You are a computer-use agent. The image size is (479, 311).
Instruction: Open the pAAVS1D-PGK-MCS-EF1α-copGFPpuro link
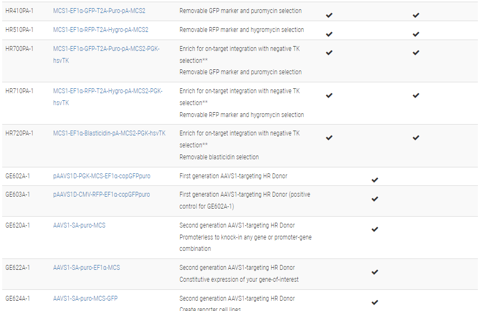101,176
